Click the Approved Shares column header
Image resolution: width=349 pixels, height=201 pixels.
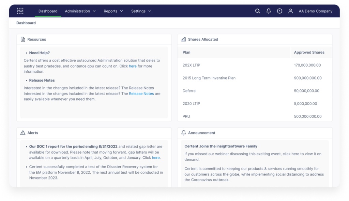point(309,53)
